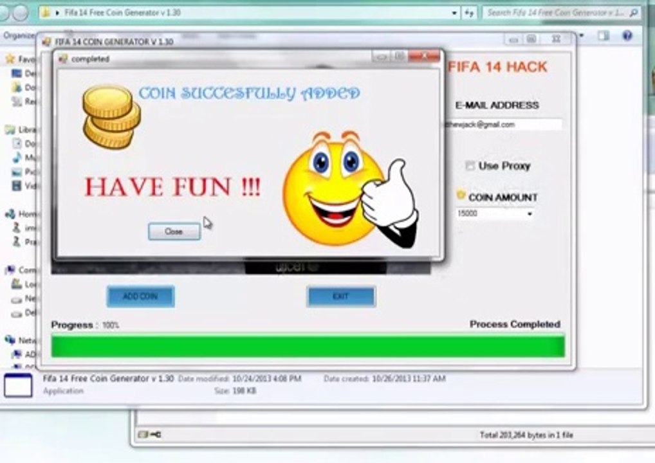Click the 'Fifa 14 Free Coin Generator v 1.30' file name

click(108, 378)
